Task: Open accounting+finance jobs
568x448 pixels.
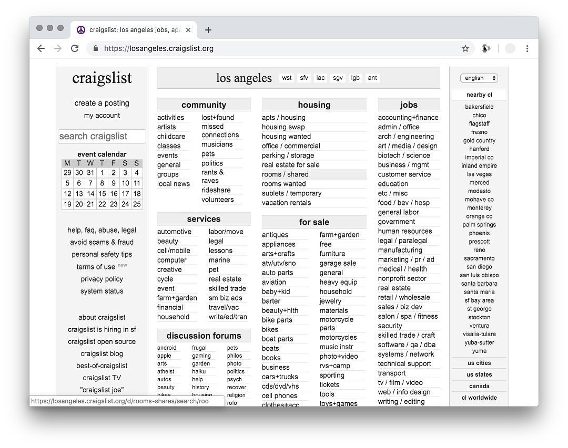Action: 408,118
